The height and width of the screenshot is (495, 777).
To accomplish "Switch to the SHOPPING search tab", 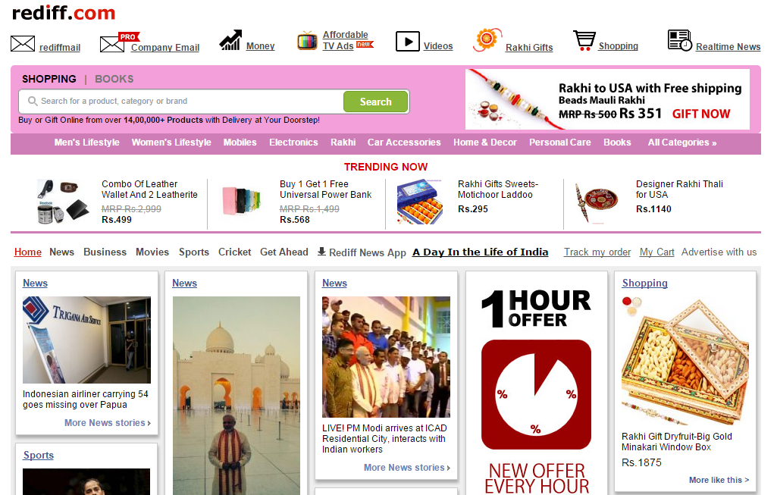I will [49, 79].
